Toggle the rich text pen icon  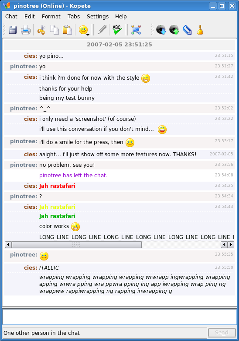pyautogui.click(x=102, y=30)
